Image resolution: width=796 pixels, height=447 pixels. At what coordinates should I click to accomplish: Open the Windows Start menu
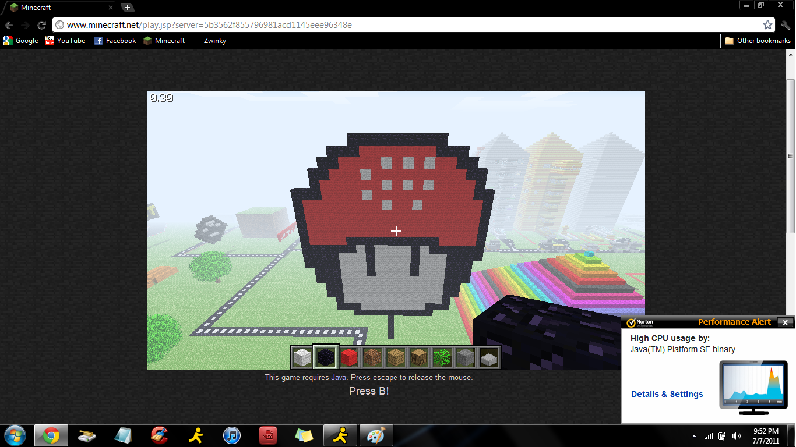pyautogui.click(x=15, y=435)
